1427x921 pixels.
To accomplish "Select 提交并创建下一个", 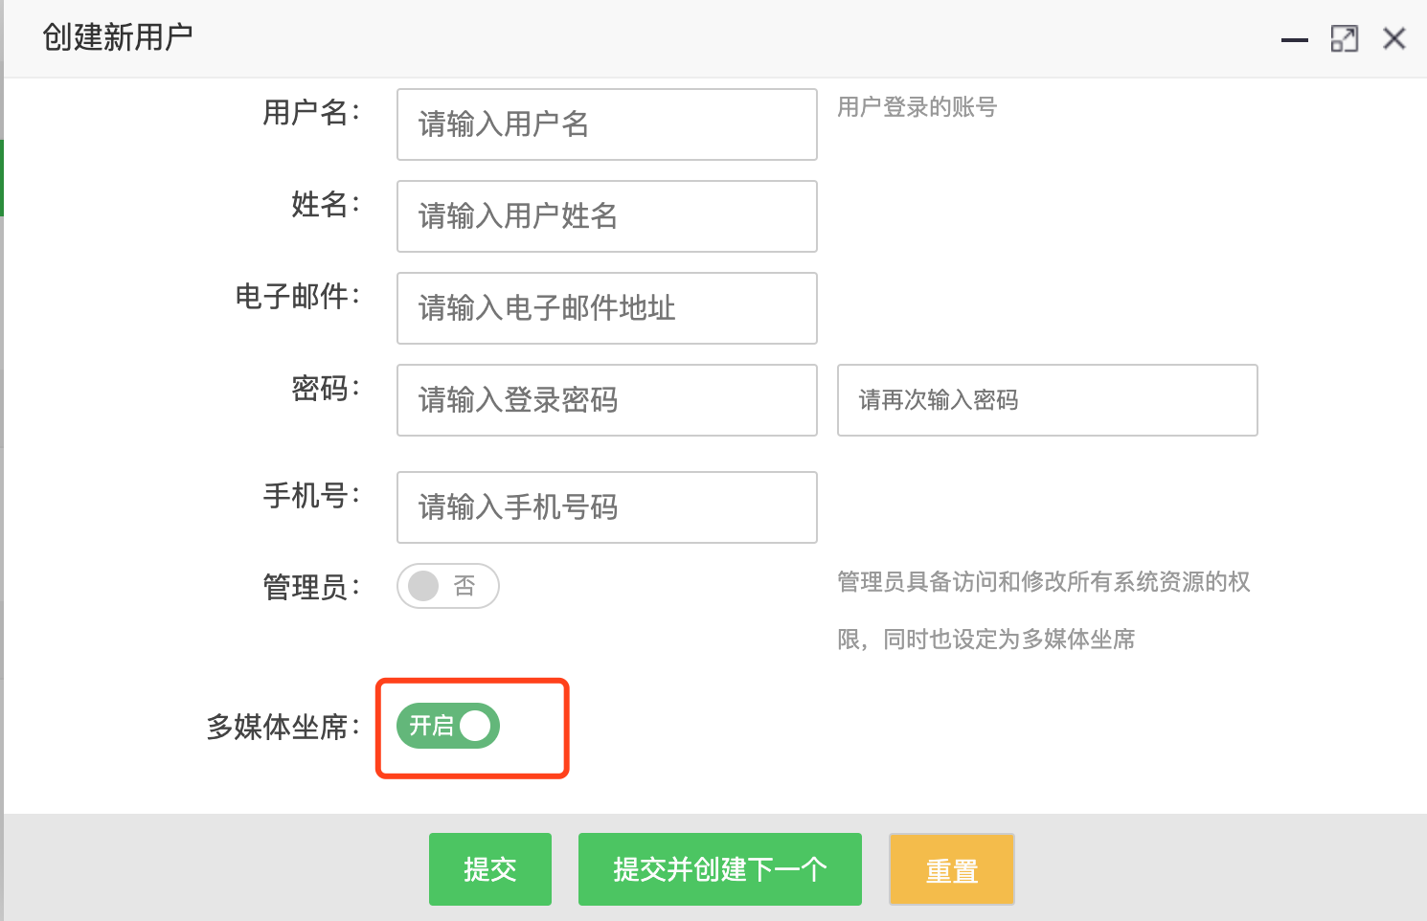I will (x=719, y=869).
